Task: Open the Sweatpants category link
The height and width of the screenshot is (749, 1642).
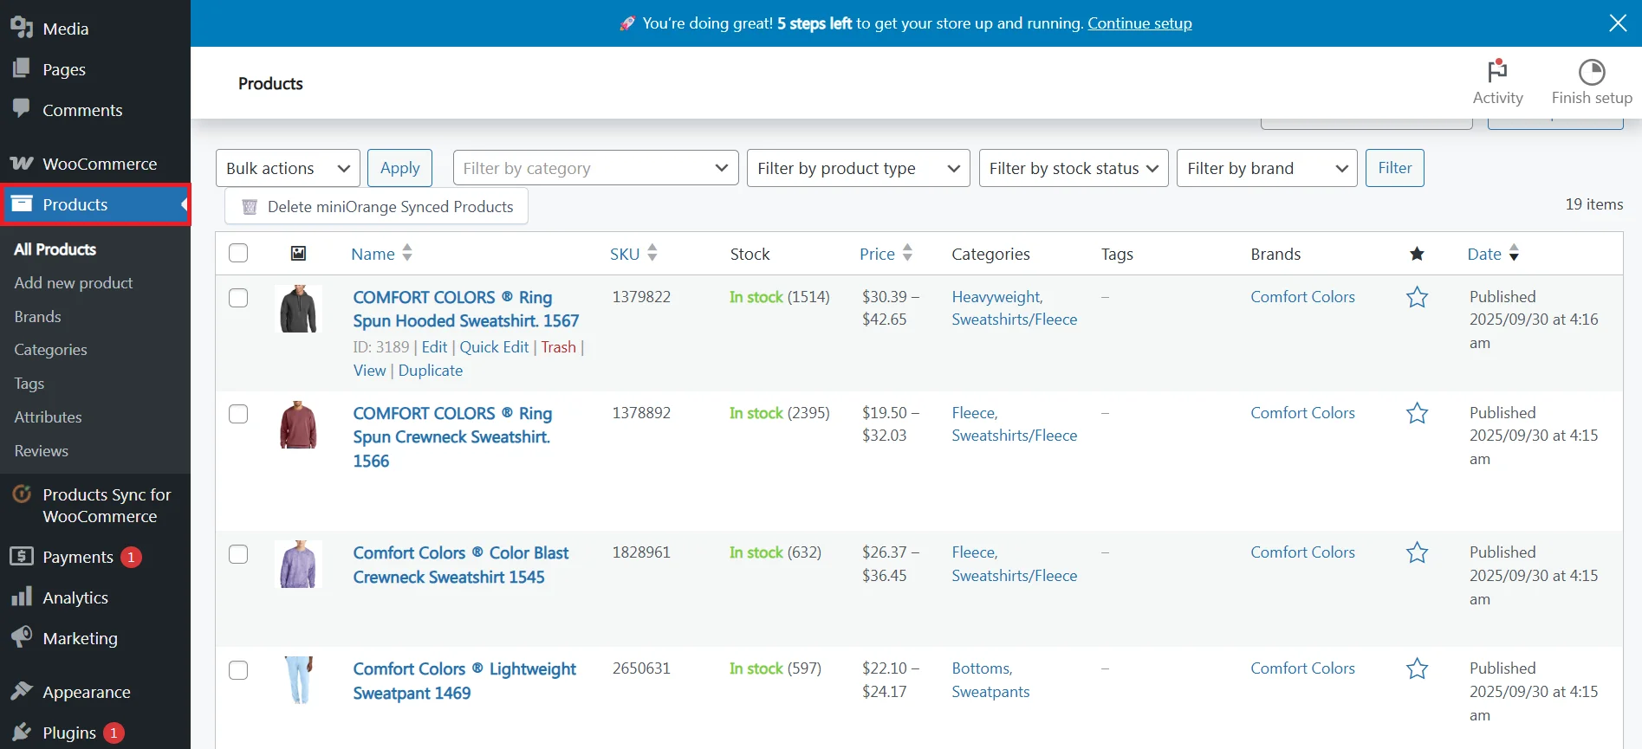Action: (990, 692)
